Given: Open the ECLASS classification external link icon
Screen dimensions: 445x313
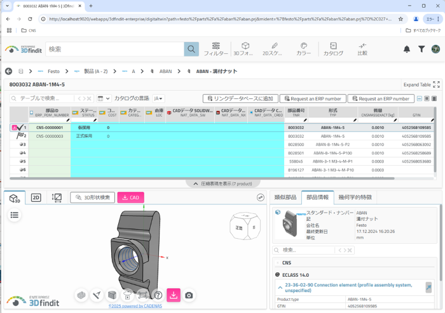Looking at the screenshot, I should coord(428,287).
